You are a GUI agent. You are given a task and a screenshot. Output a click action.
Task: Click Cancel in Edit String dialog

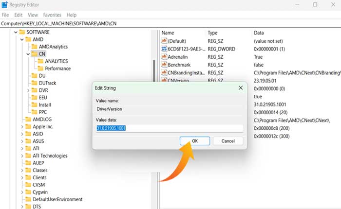point(228,141)
